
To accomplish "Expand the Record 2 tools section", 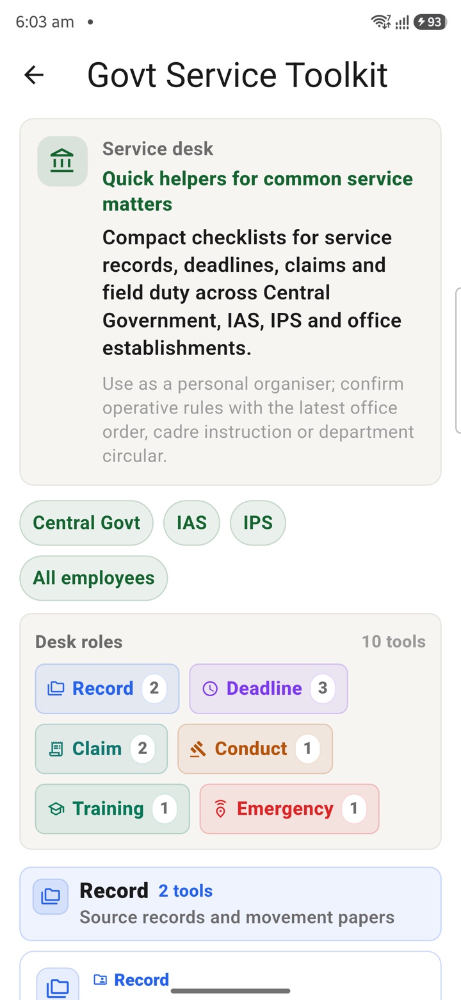I will [x=230, y=904].
